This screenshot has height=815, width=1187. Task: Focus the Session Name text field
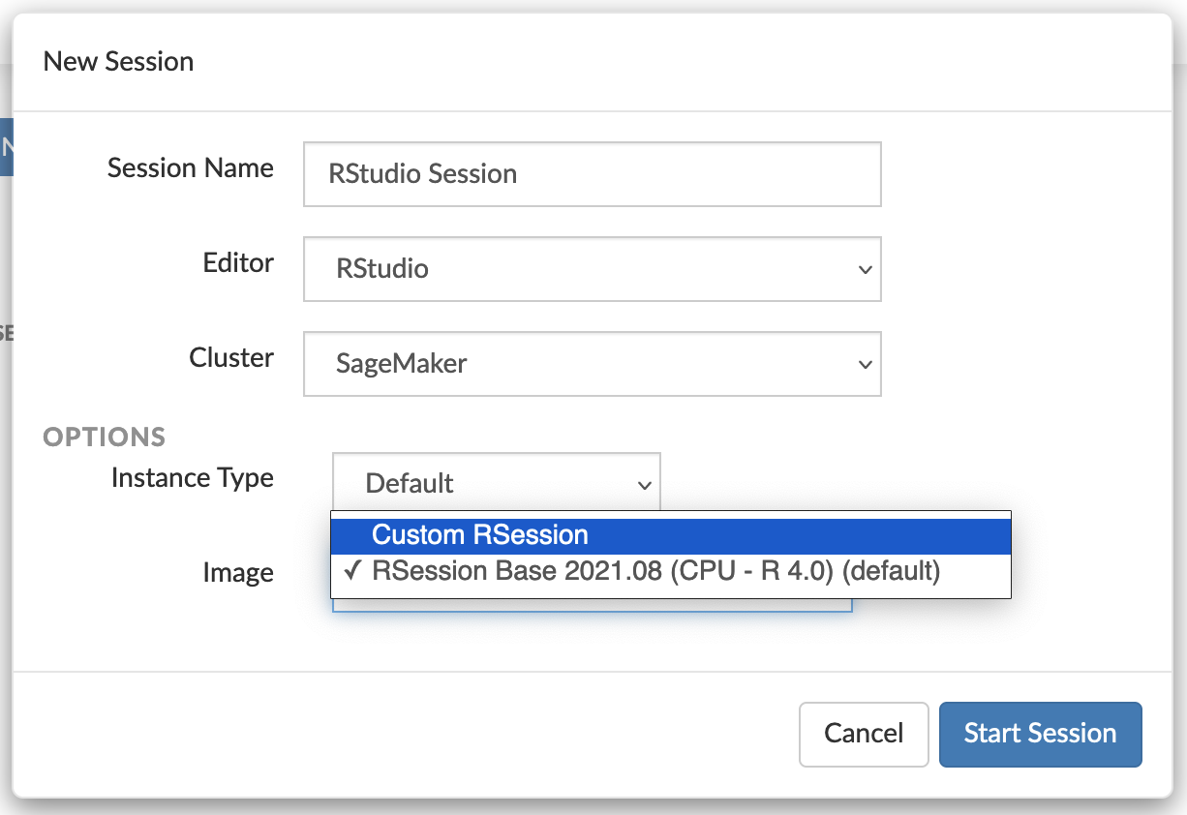coord(592,174)
